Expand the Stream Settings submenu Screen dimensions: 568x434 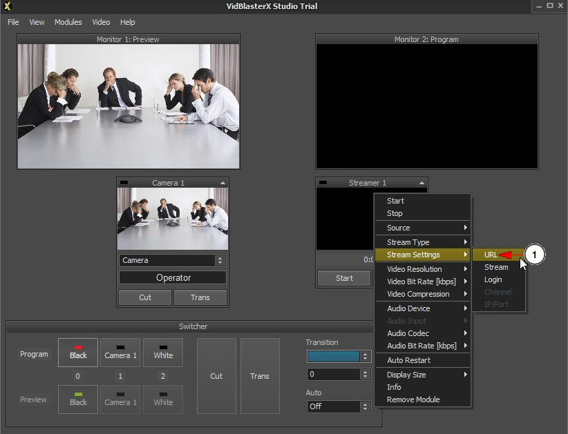tap(423, 255)
